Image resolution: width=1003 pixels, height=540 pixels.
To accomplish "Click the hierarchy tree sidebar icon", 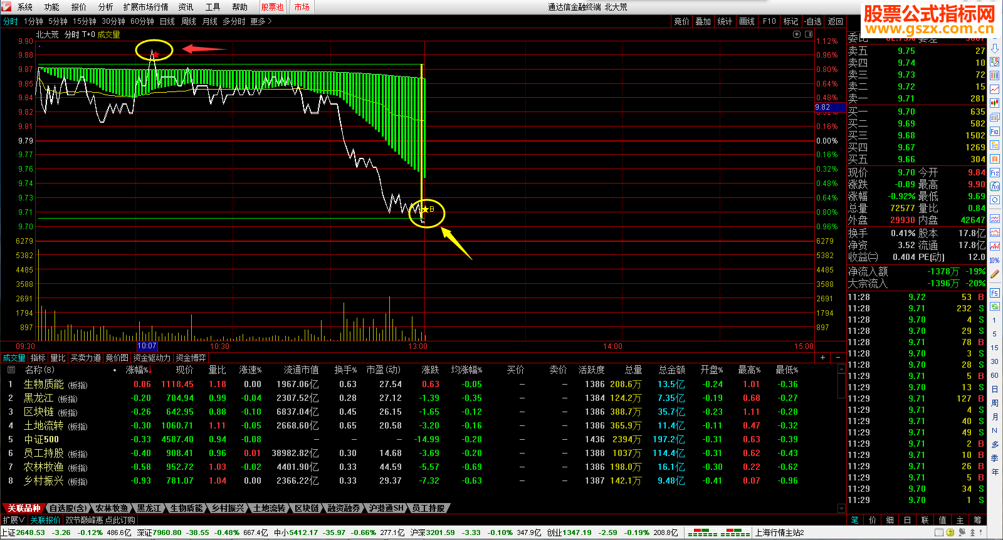I will 995,145.
